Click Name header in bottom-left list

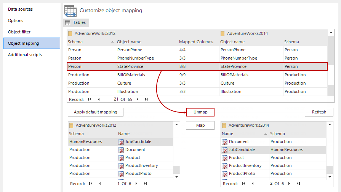(x=123, y=134)
